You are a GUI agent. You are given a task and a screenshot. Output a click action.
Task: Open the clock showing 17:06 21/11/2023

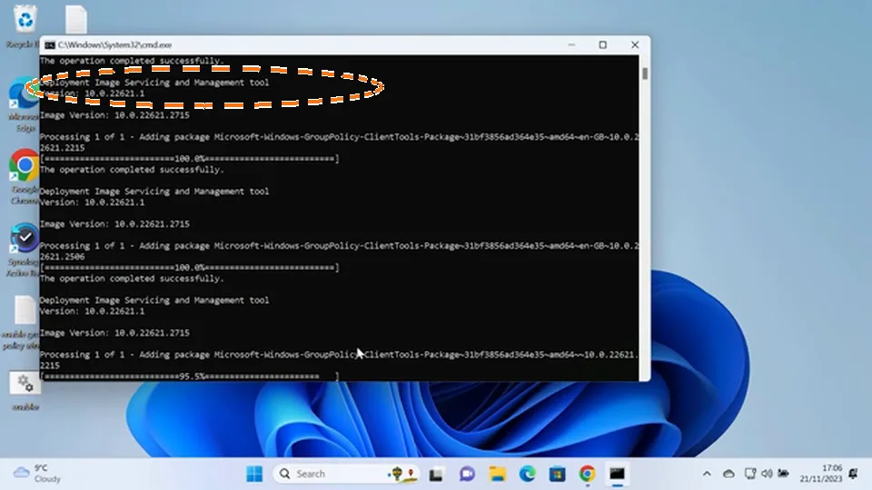(x=821, y=474)
